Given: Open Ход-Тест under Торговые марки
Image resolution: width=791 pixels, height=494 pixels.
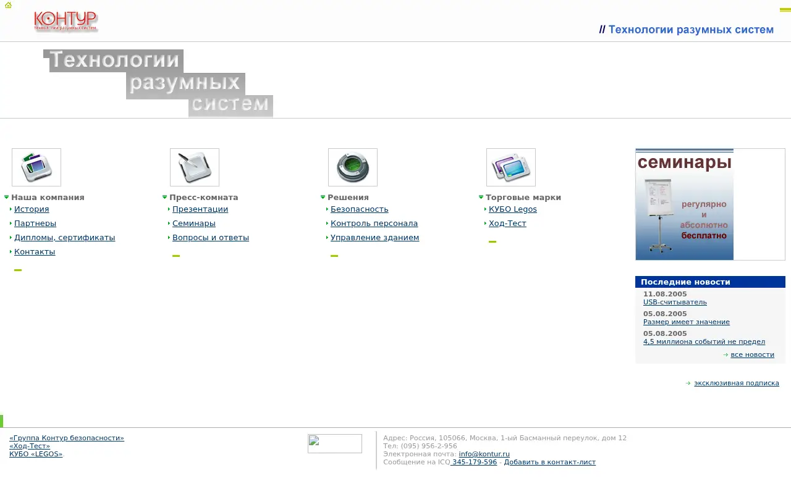Looking at the screenshot, I should pyautogui.click(x=507, y=224).
